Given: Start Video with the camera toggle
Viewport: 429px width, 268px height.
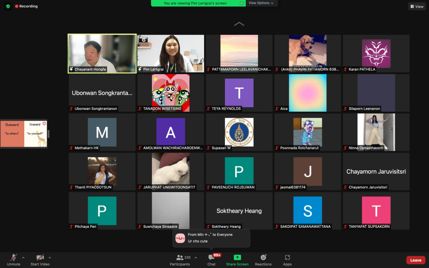Looking at the screenshot, I should click(x=40, y=259).
